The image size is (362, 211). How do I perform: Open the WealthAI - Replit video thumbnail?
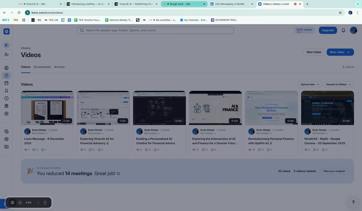pyautogui.click(x=327, y=108)
